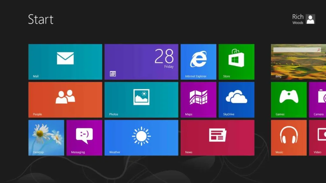Open the Music headphones tile
Screen dimensions: 326x183
coord(288,138)
